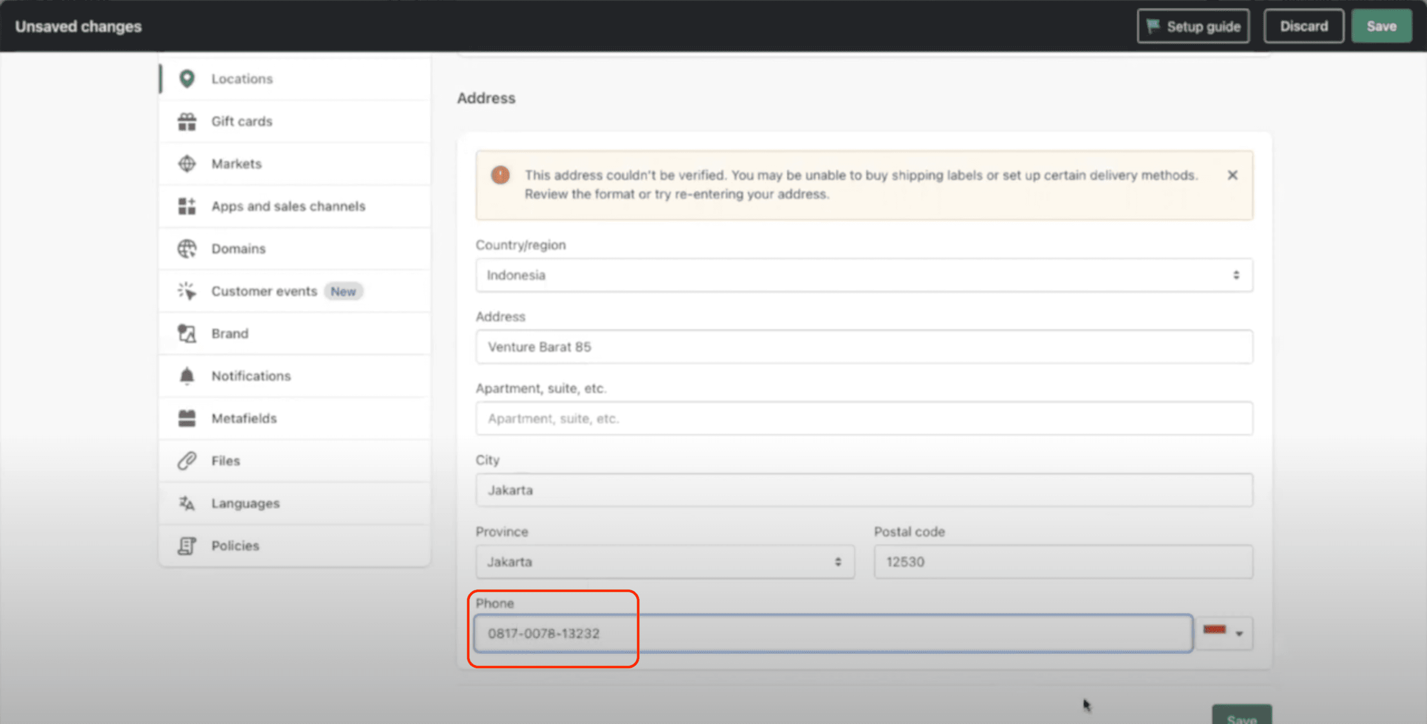Open Policies settings
Image resolution: width=1427 pixels, height=724 pixels.
pos(295,546)
